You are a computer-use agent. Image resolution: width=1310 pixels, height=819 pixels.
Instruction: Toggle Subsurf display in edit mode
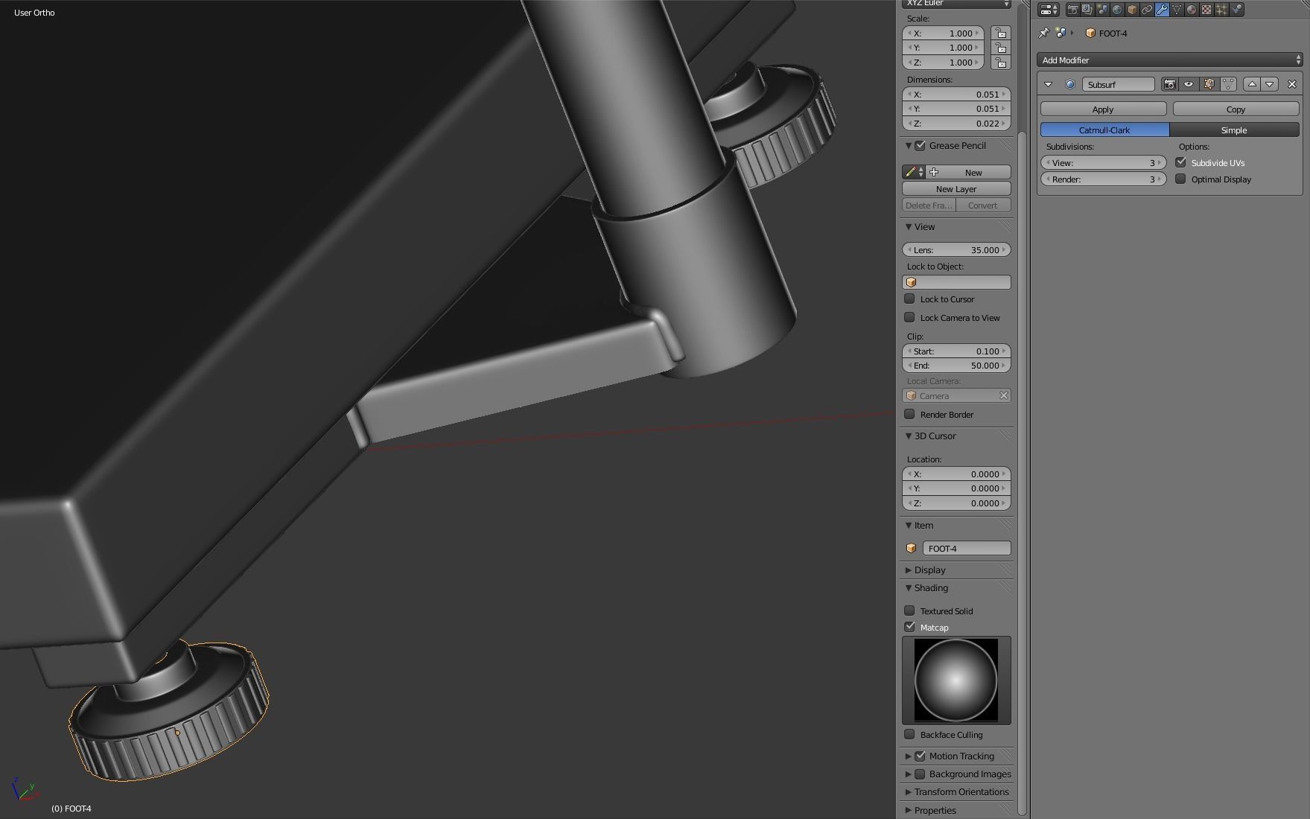pyautogui.click(x=1209, y=84)
